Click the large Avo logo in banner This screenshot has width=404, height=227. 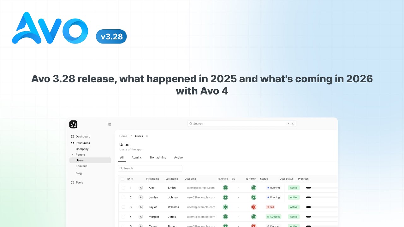(x=50, y=28)
